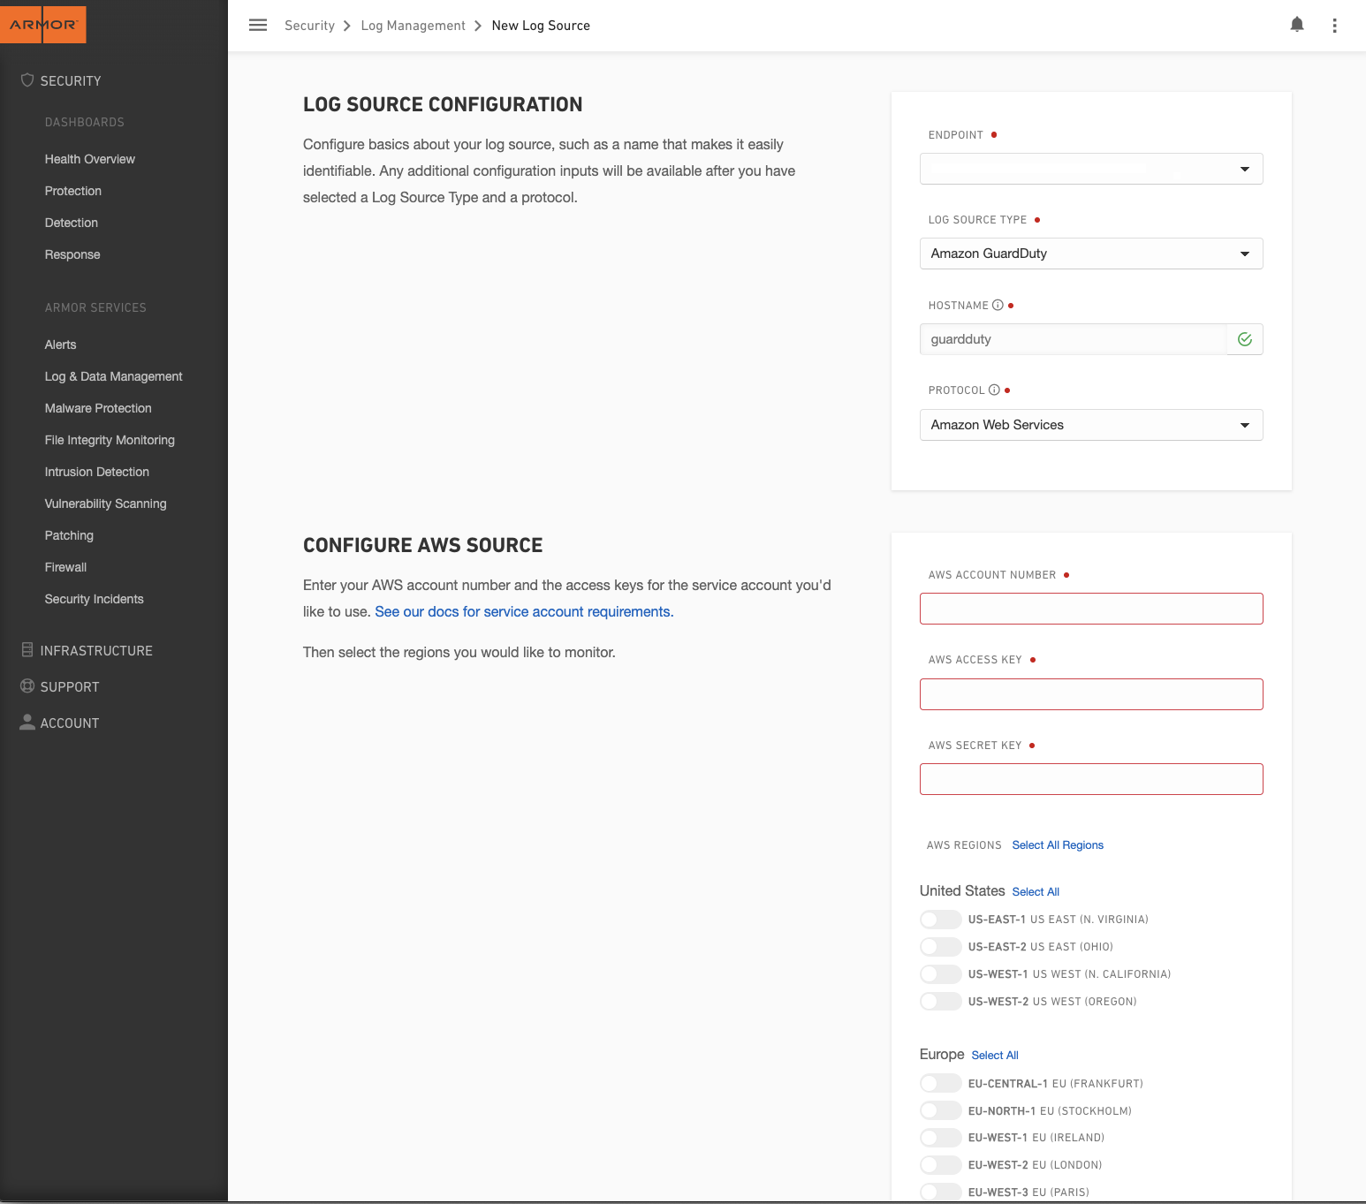
Task: Click the Infrastructure server icon
Action: [27, 650]
